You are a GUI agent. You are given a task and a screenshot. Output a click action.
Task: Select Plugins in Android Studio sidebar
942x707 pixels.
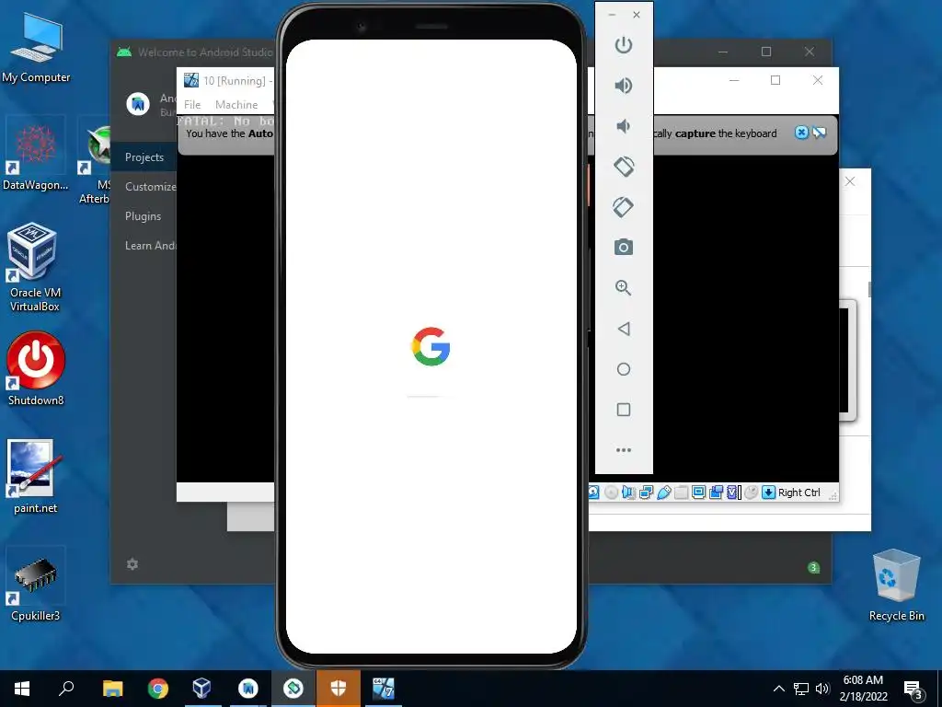point(143,215)
